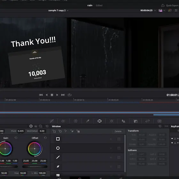This screenshot has height=179, width=179.
Task: Toggle invert button on circle window row
Action: (x=111, y=148)
